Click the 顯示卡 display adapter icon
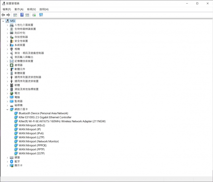 (12, 166)
